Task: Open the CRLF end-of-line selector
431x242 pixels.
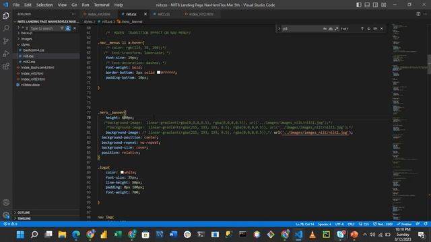Action: [x=351, y=224]
